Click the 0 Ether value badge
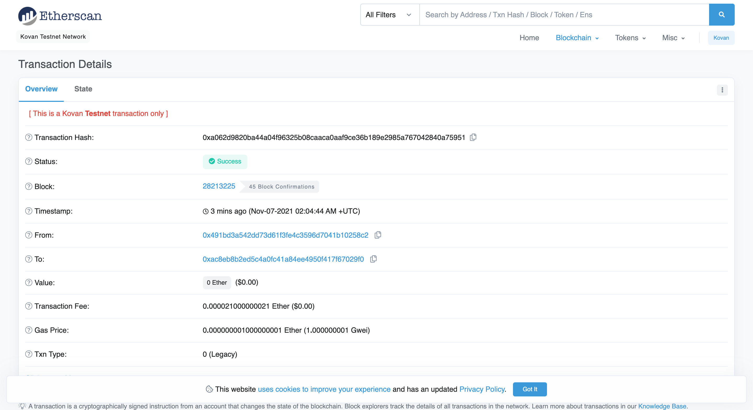Image resolution: width=753 pixels, height=410 pixels. pos(216,282)
